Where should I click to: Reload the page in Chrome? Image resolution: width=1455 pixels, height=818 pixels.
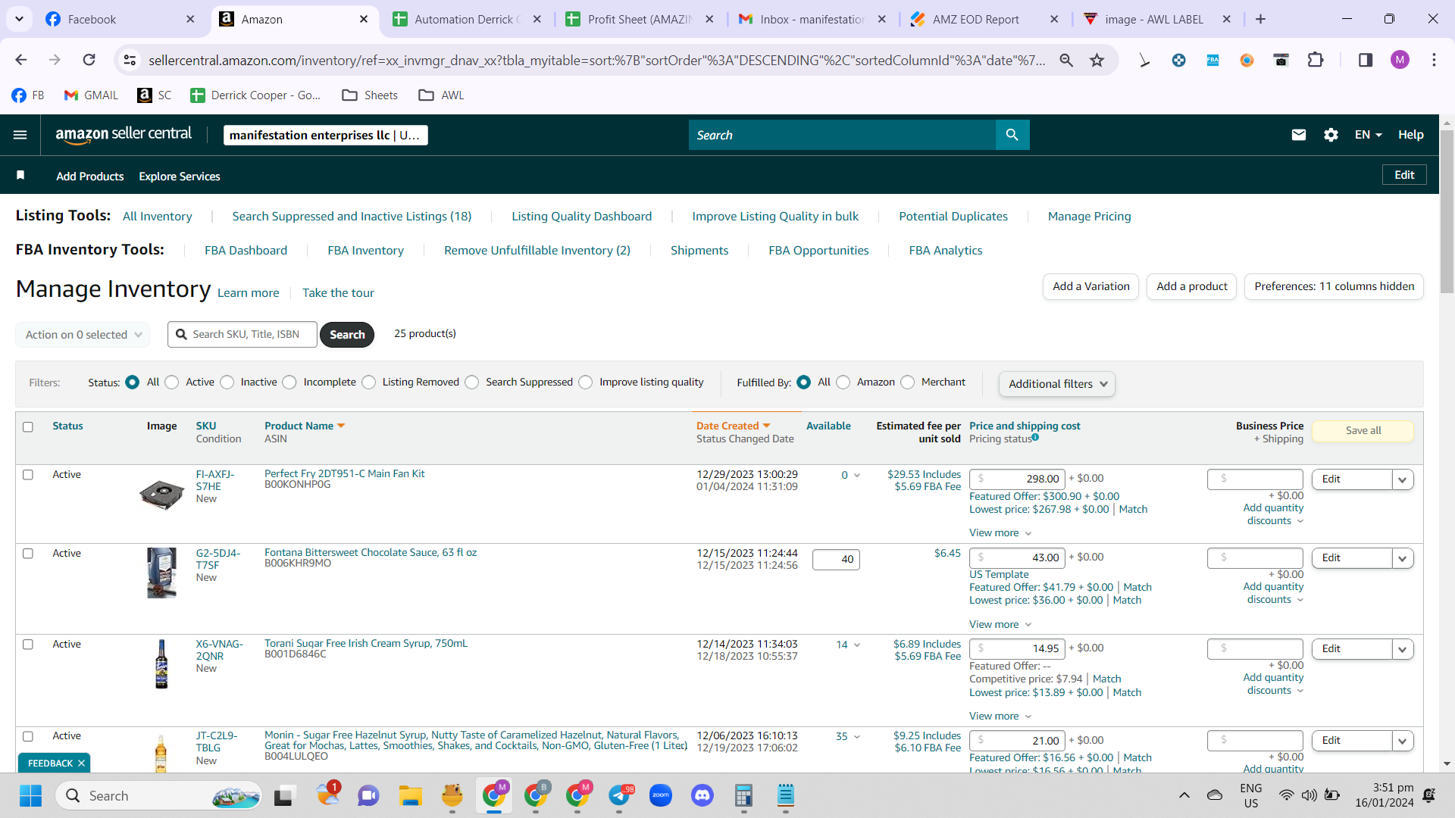pyautogui.click(x=89, y=60)
